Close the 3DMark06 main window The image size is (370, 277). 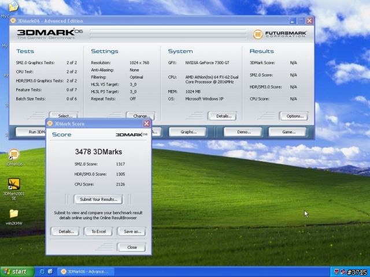tap(310, 21)
